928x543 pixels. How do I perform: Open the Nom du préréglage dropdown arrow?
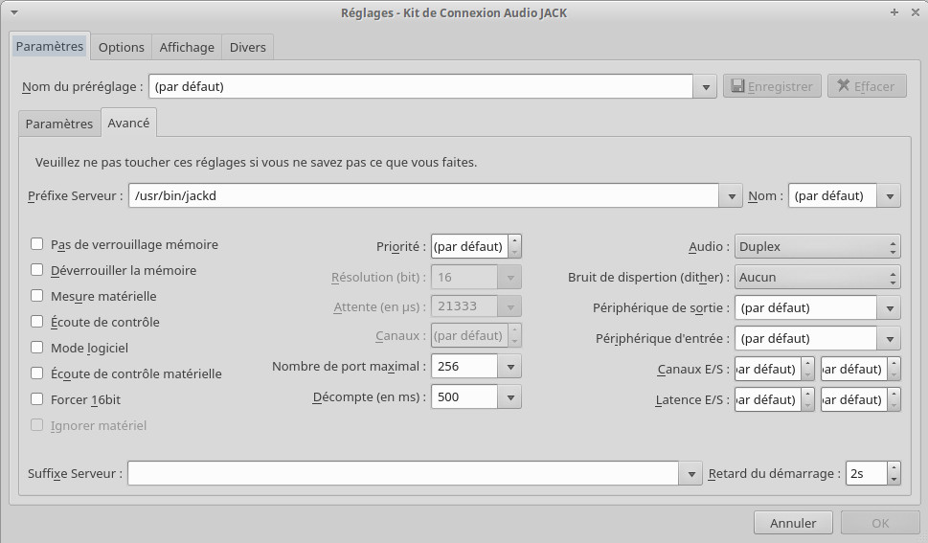pyautogui.click(x=706, y=86)
